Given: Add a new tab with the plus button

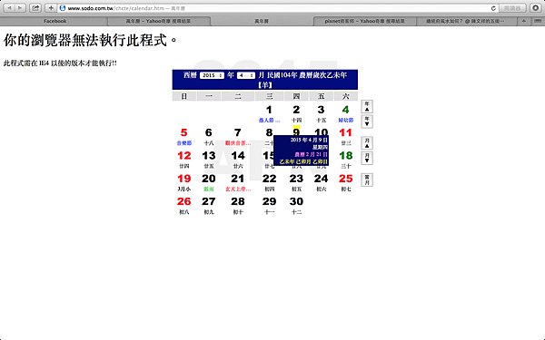Looking at the screenshot, I should point(524,21).
